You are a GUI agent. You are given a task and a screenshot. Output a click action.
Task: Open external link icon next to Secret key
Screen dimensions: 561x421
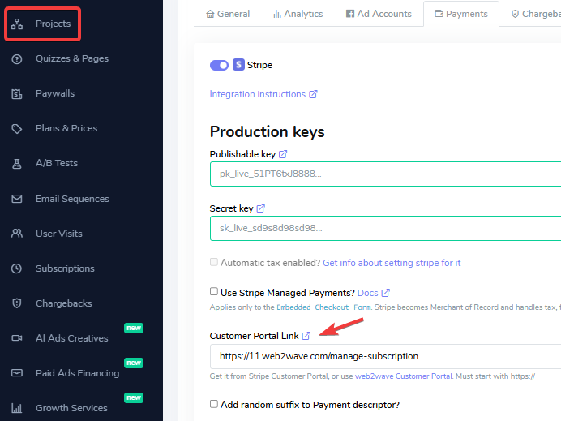coord(261,208)
